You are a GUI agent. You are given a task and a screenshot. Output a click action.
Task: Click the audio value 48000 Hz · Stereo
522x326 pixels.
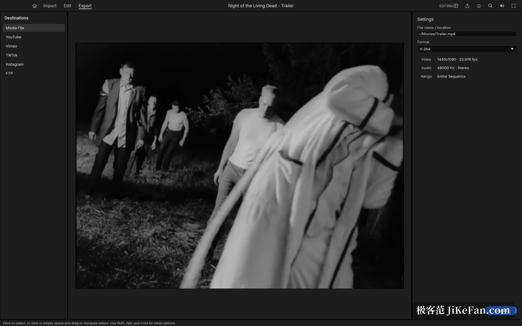click(453, 68)
